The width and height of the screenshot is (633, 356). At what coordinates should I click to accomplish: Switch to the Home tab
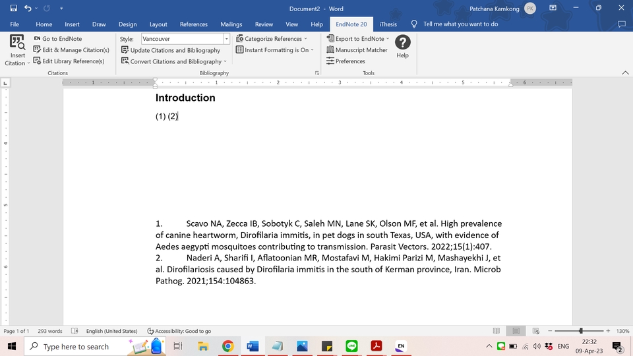coord(44,24)
